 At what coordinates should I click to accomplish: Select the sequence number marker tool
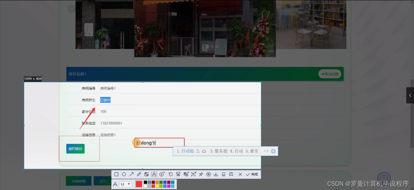click(x=161, y=174)
